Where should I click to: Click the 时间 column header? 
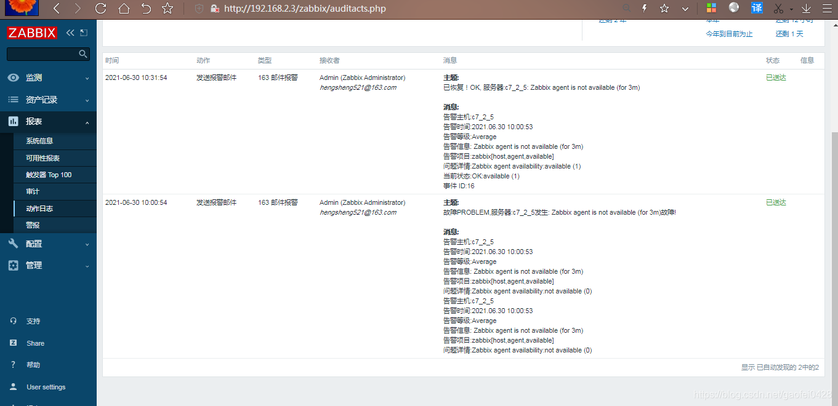click(x=112, y=60)
